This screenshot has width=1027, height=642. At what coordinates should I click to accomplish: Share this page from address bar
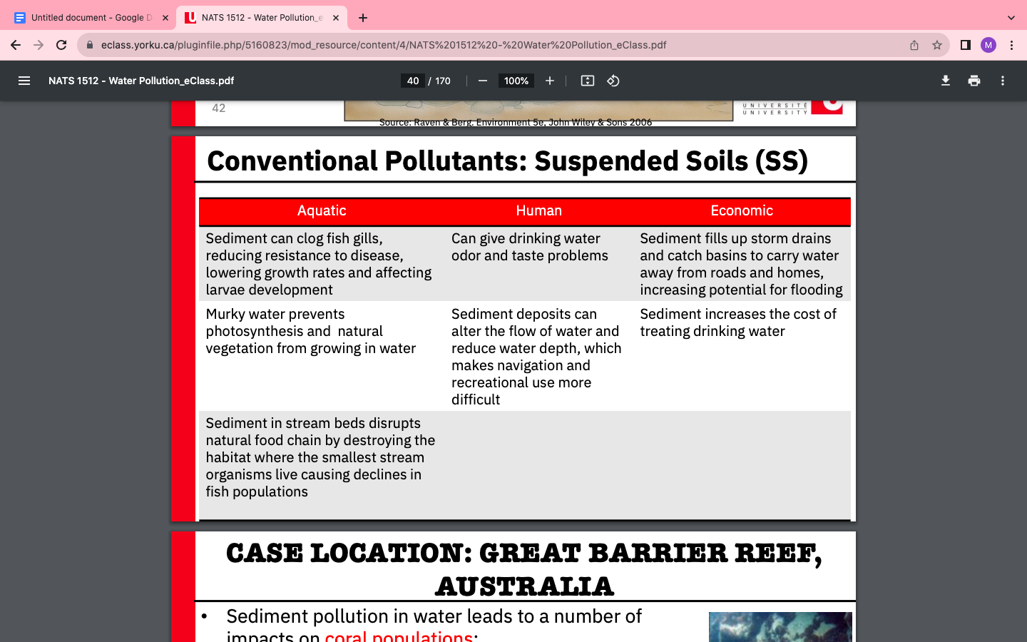(x=914, y=45)
